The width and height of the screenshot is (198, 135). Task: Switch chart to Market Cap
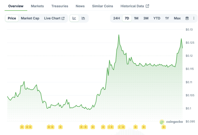30,18
